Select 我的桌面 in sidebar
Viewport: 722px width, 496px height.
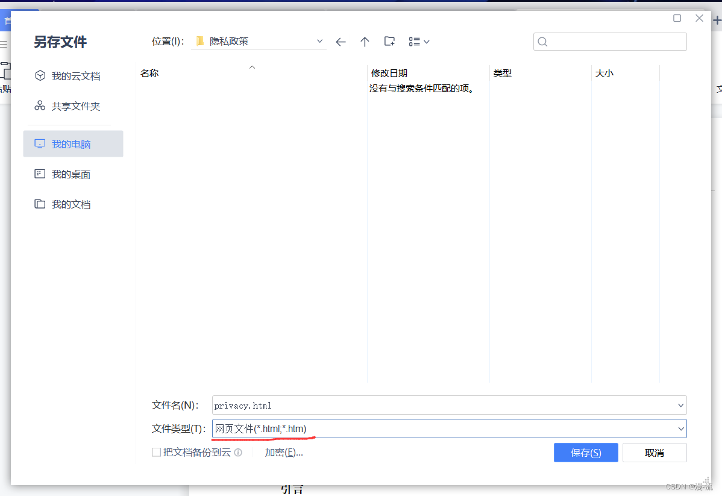pos(73,174)
